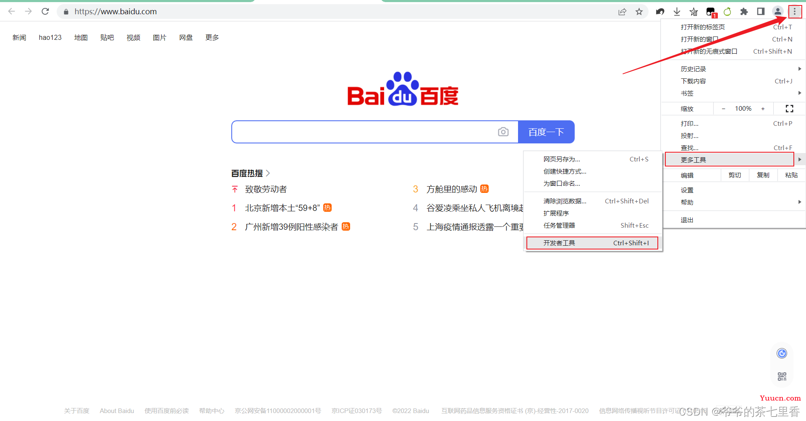The width and height of the screenshot is (806, 421).
Task: Expand the 帮助 submenu
Action: point(733,202)
